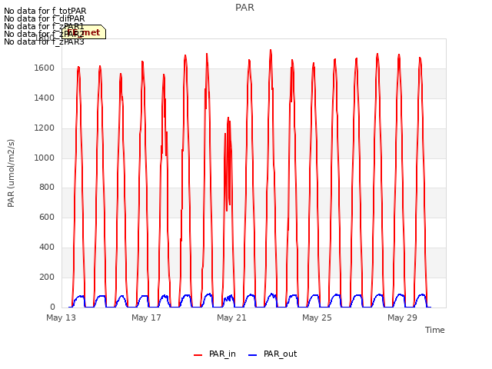Toggle the PAR_out legend entry
Screen dimensions: 492x369
point(272,354)
